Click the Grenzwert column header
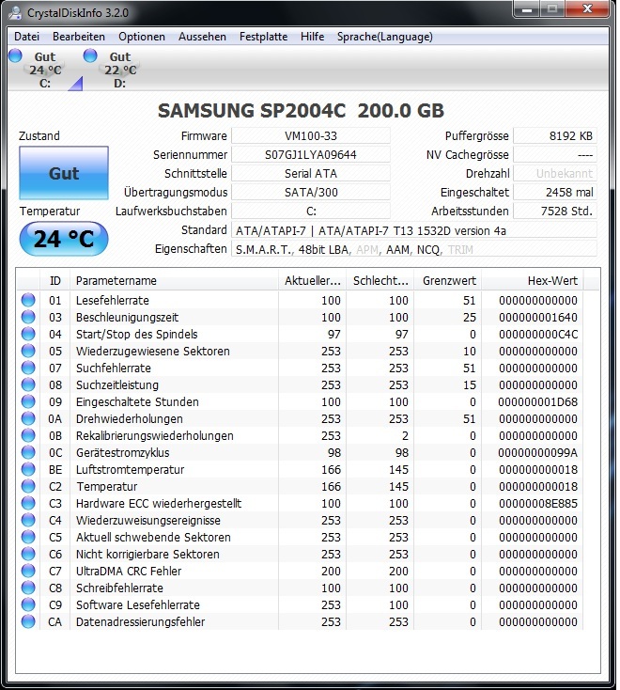This screenshot has height=690, width=620. (448, 281)
